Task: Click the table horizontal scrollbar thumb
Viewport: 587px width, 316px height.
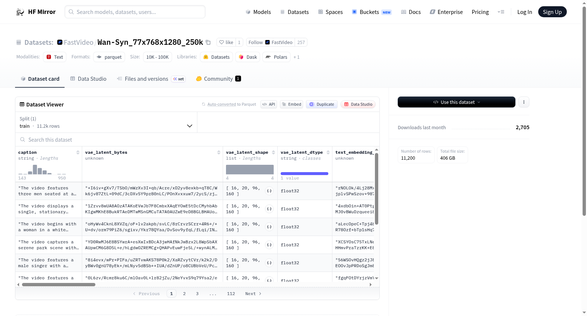Action: pyautogui.click(x=59, y=284)
